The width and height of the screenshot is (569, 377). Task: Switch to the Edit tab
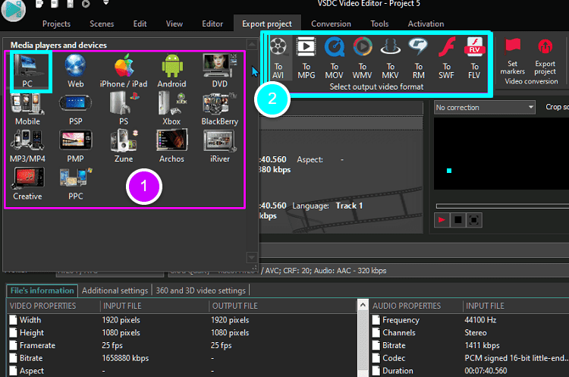coord(140,24)
